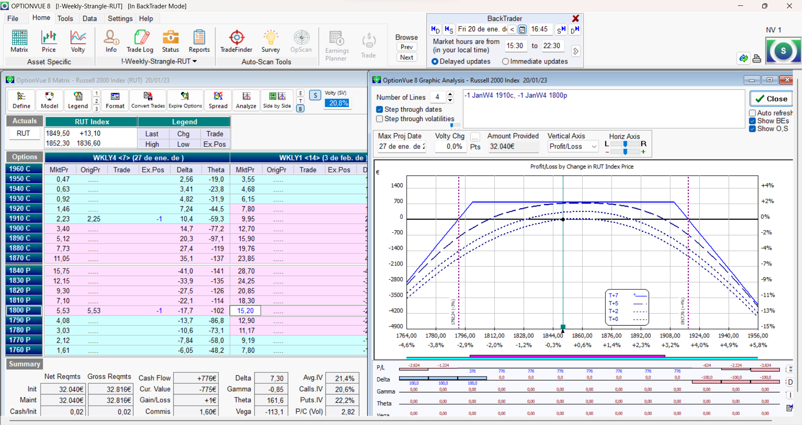Open the Survey tool
802x425 pixels.
click(270, 41)
